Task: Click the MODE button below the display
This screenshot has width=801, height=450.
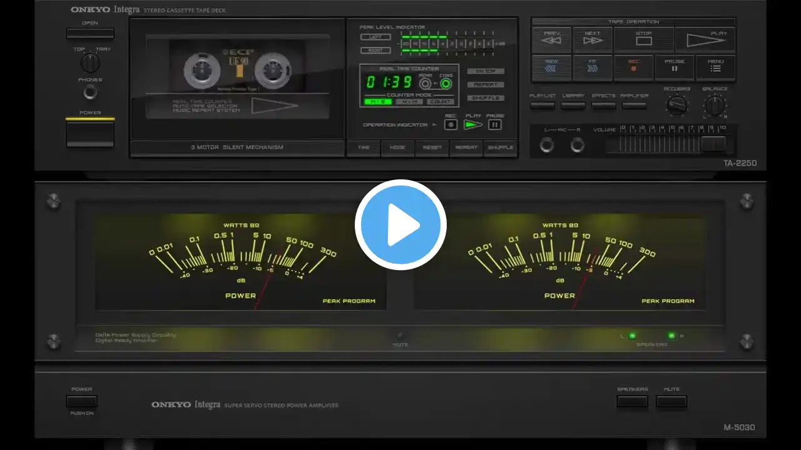Action: pos(397,148)
